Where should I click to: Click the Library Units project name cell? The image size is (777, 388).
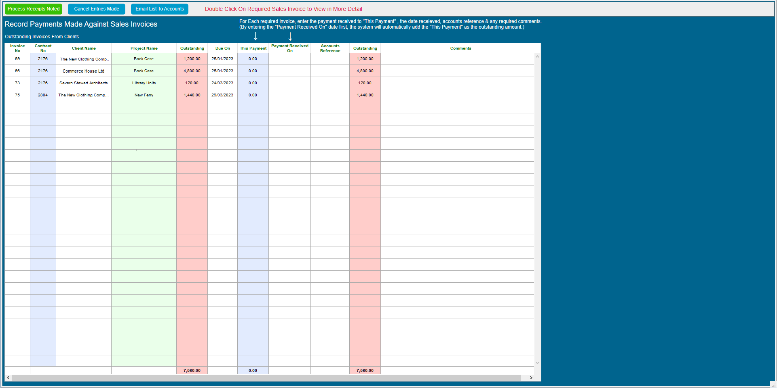[144, 83]
